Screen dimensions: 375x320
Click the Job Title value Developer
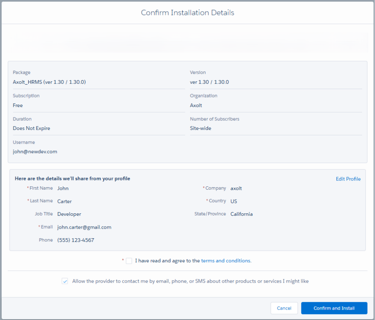69,215
